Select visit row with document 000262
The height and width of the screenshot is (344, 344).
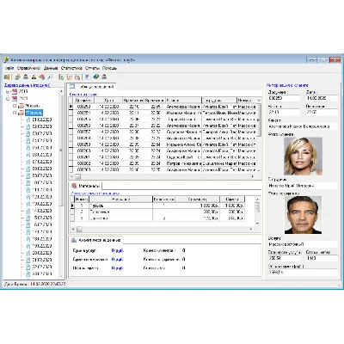pyautogui.click(x=163, y=163)
